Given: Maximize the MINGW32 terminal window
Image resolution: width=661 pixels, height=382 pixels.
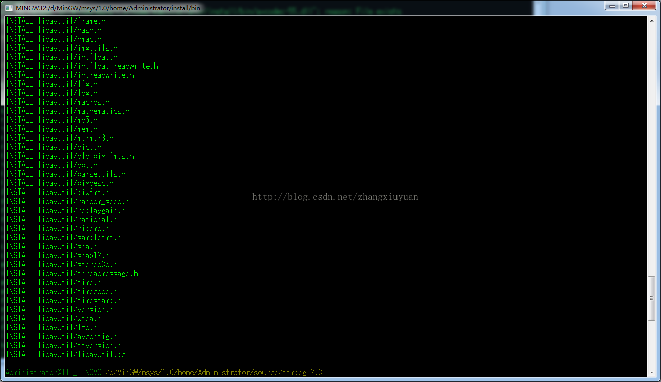Looking at the screenshot, I should tap(626, 5).
